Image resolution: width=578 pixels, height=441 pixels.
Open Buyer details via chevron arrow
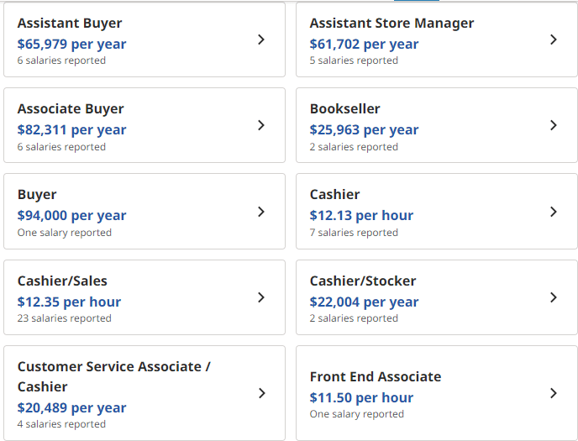pyautogui.click(x=261, y=212)
